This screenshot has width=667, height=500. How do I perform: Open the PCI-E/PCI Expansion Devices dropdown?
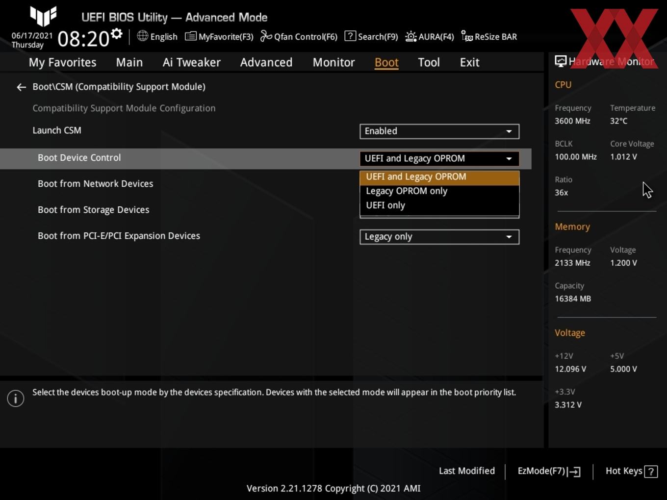pos(439,237)
